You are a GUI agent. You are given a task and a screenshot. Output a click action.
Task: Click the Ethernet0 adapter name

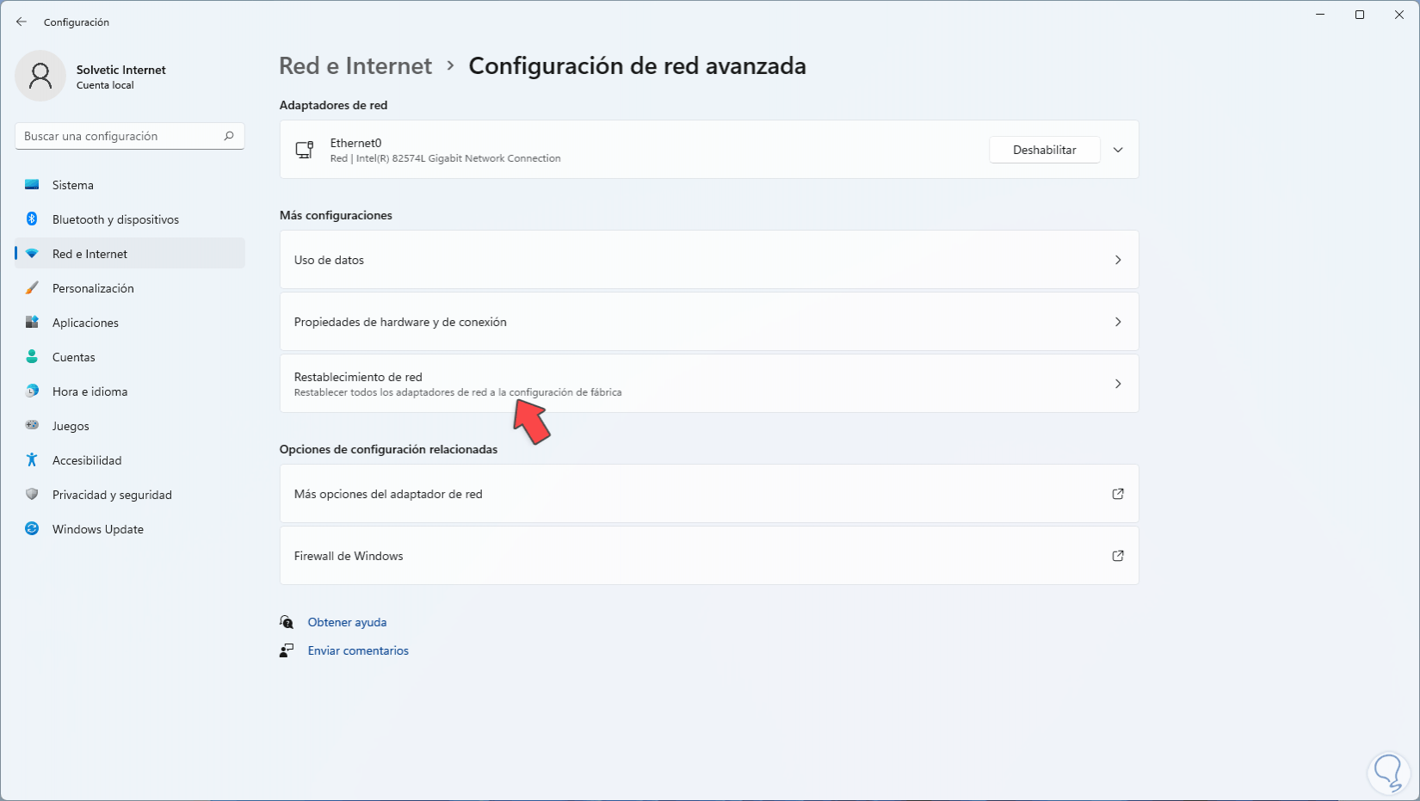[x=355, y=143]
